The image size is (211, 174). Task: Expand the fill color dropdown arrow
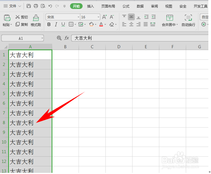(x=95, y=25)
